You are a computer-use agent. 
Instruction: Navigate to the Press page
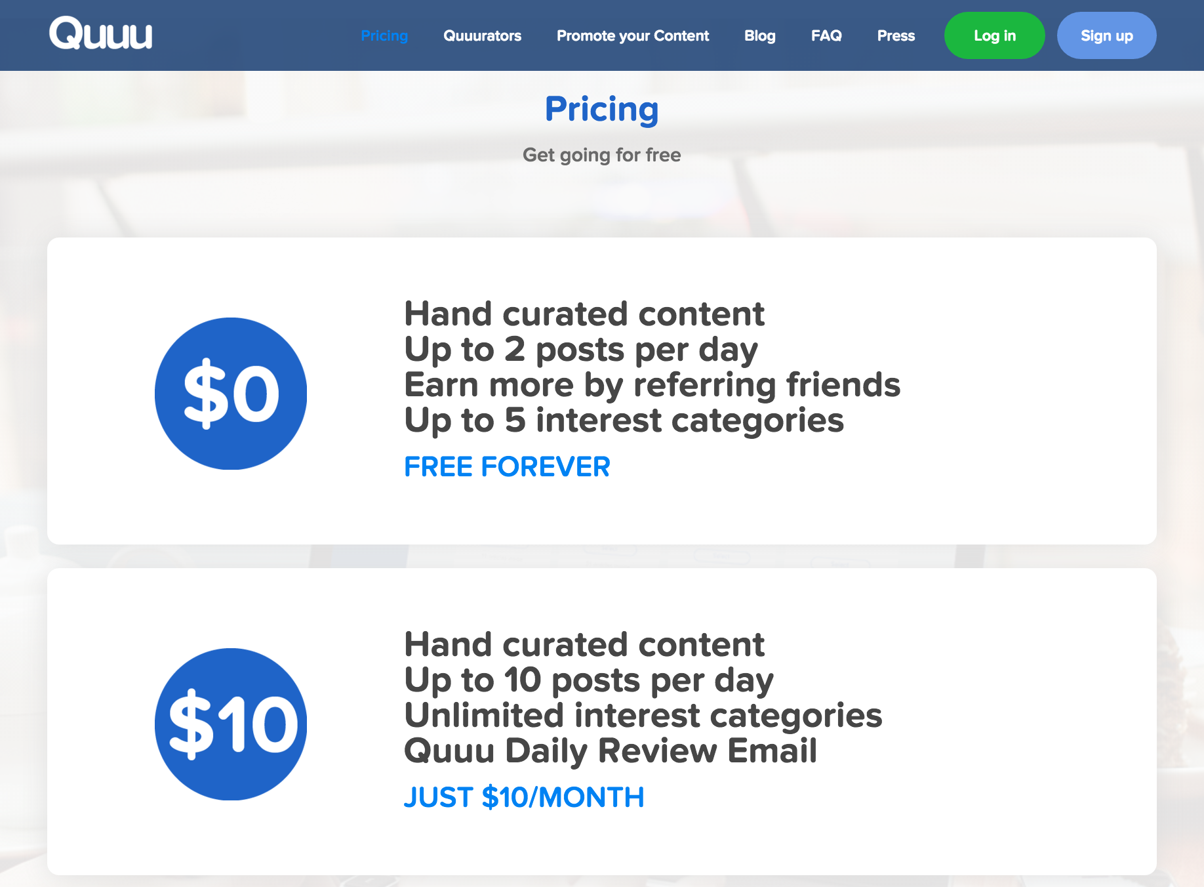(x=896, y=35)
